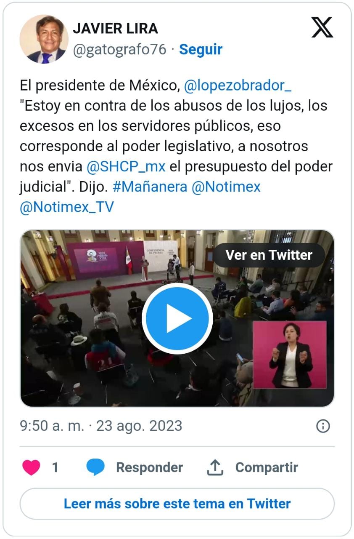Click the share upload arrow icon
This screenshot has width=354, height=539.
tap(215, 467)
